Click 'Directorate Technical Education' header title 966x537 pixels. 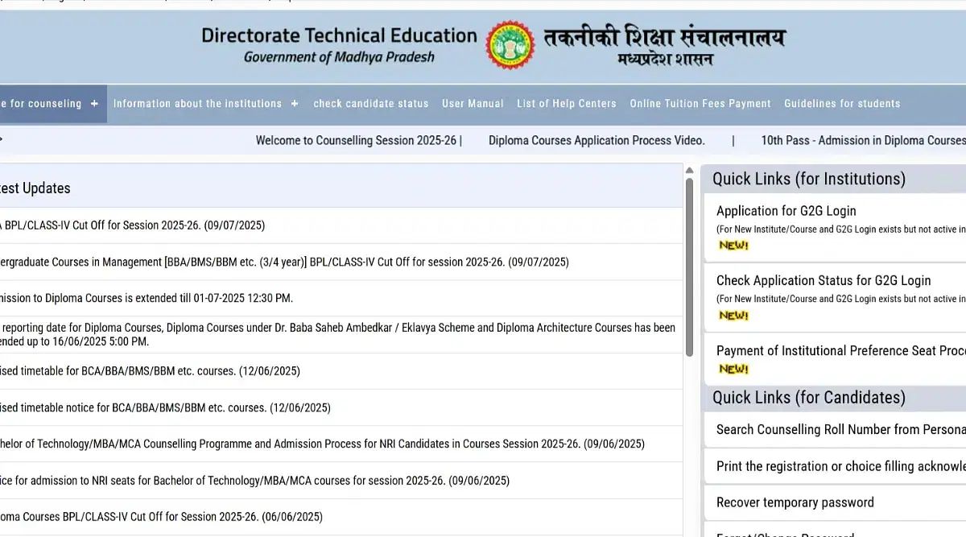click(339, 35)
